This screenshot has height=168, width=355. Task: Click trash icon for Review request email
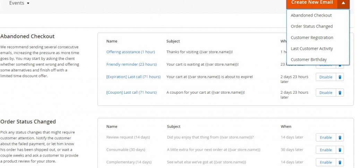pos(340,138)
